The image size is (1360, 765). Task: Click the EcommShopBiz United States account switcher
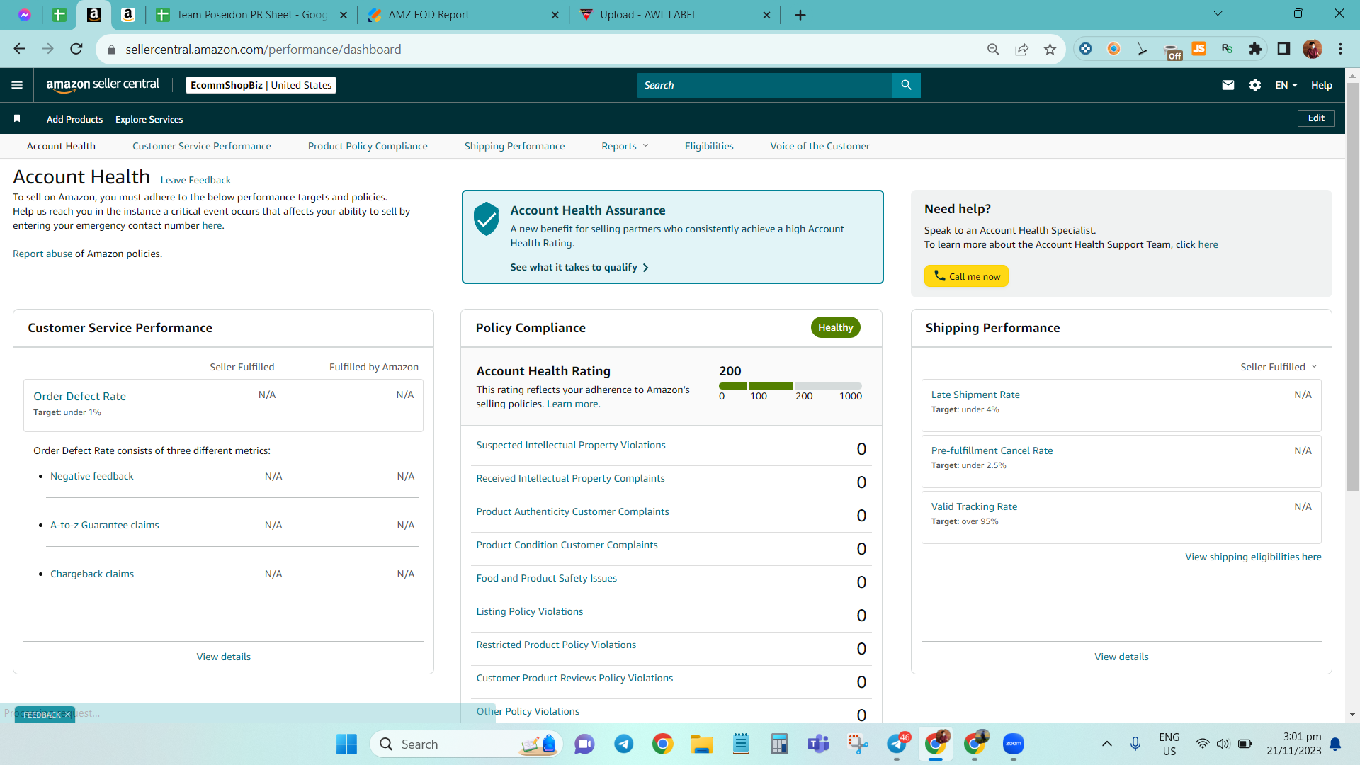coord(261,85)
